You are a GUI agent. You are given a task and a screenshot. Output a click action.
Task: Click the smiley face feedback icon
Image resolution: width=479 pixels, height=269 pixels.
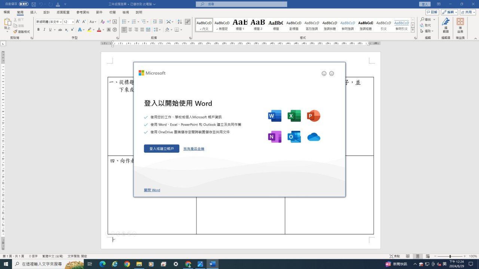[x=324, y=74]
